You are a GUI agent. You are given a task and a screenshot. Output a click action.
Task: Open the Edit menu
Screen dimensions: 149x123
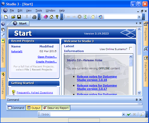(20, 10)
